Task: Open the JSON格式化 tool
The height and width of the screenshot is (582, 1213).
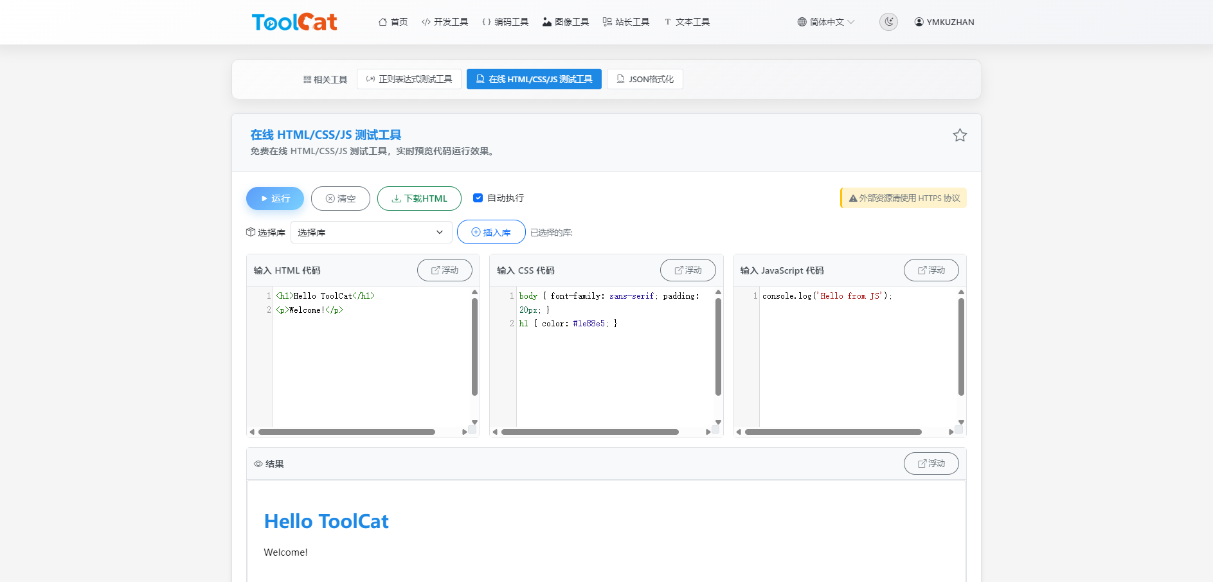Action: pos(645,78)
